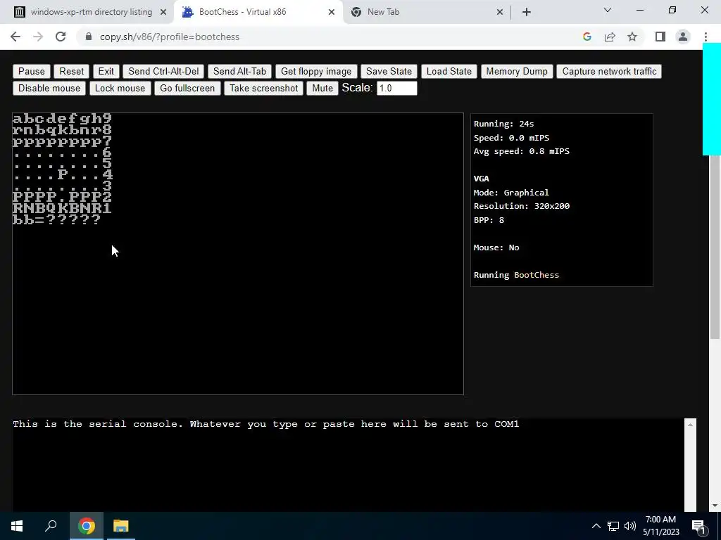Viewport: 721px width, 540px height.
Task: Click the share page icon
Action: point(610,37)
